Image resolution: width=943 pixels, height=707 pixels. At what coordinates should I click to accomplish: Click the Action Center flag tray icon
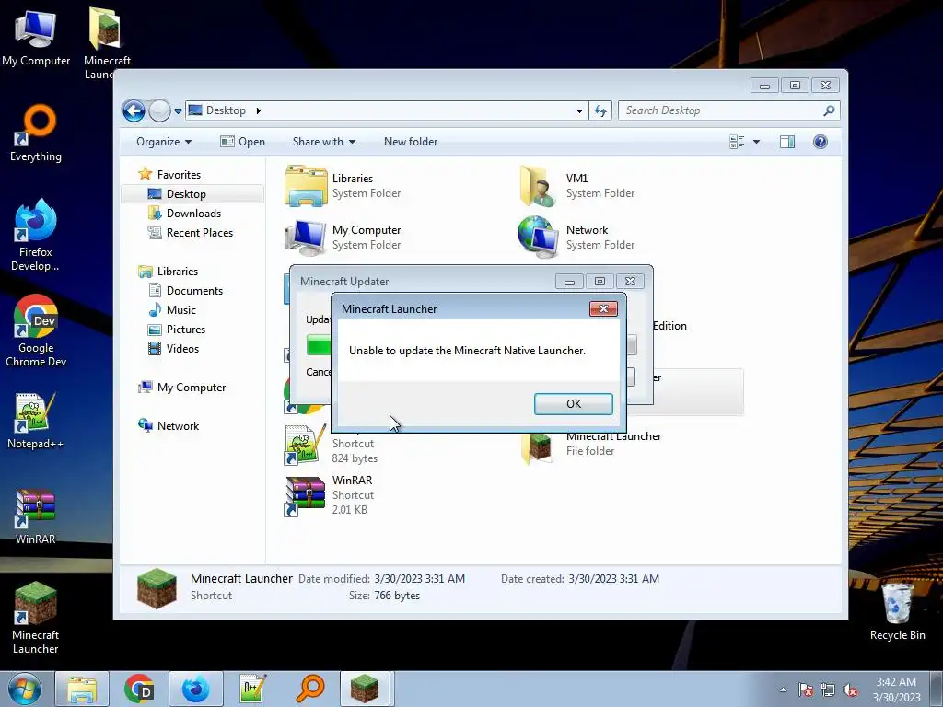click(805, 690)
